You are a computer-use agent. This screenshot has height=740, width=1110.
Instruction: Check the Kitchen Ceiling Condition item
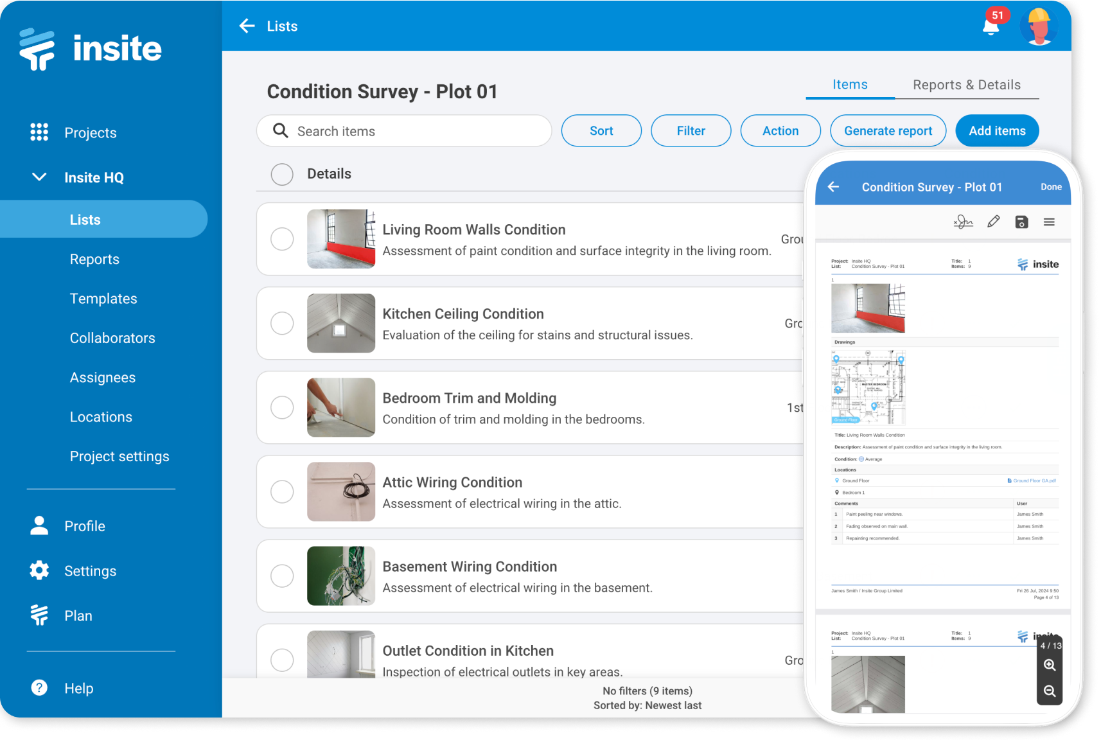[x=282, y=323]
